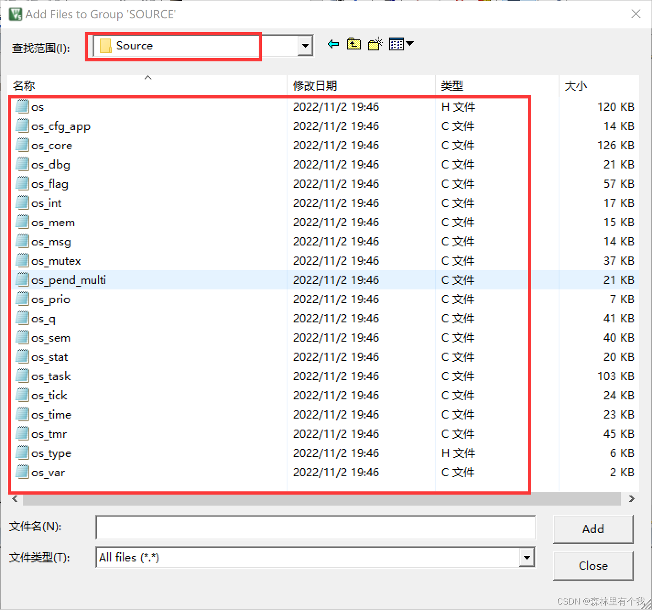Image resolution: width=652 pixels, height=610 pixels.
Task: Select the os_var file icon
Action: click(22, 472)
